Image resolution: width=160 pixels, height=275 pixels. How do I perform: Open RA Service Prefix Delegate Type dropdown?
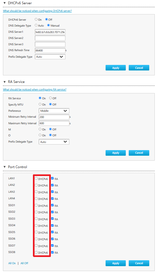[54, 142]
